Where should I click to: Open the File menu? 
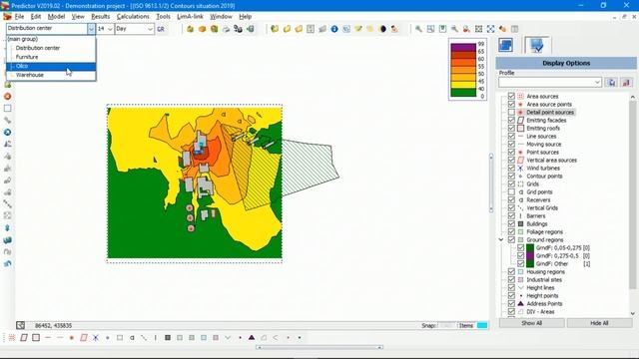19,17
